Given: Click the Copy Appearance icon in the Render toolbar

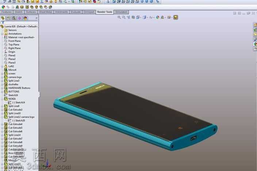Looking at the screenshot, I should 8,7.
